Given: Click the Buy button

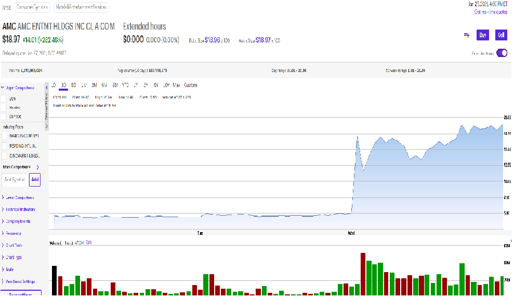Looking at the screenshot, I should pyautogui.click(x=482, y=35).
